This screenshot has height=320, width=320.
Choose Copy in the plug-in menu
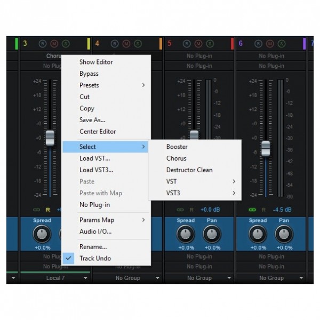pos(106,108)
